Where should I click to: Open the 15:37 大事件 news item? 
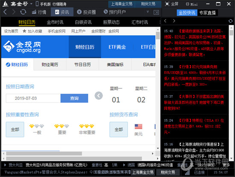click(x=195, y=102)
